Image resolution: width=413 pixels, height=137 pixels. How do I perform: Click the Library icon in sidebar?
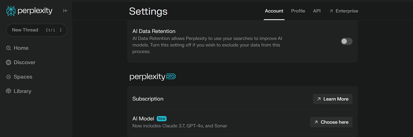(x=9, y=91)
